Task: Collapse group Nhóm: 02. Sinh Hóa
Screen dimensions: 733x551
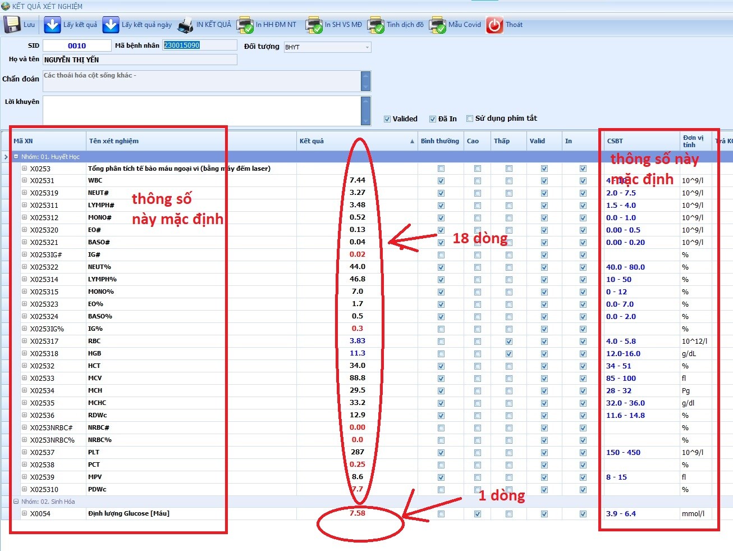Action: 16,502
